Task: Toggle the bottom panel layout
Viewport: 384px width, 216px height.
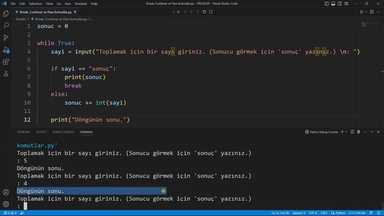Action: tap(333, 4)
